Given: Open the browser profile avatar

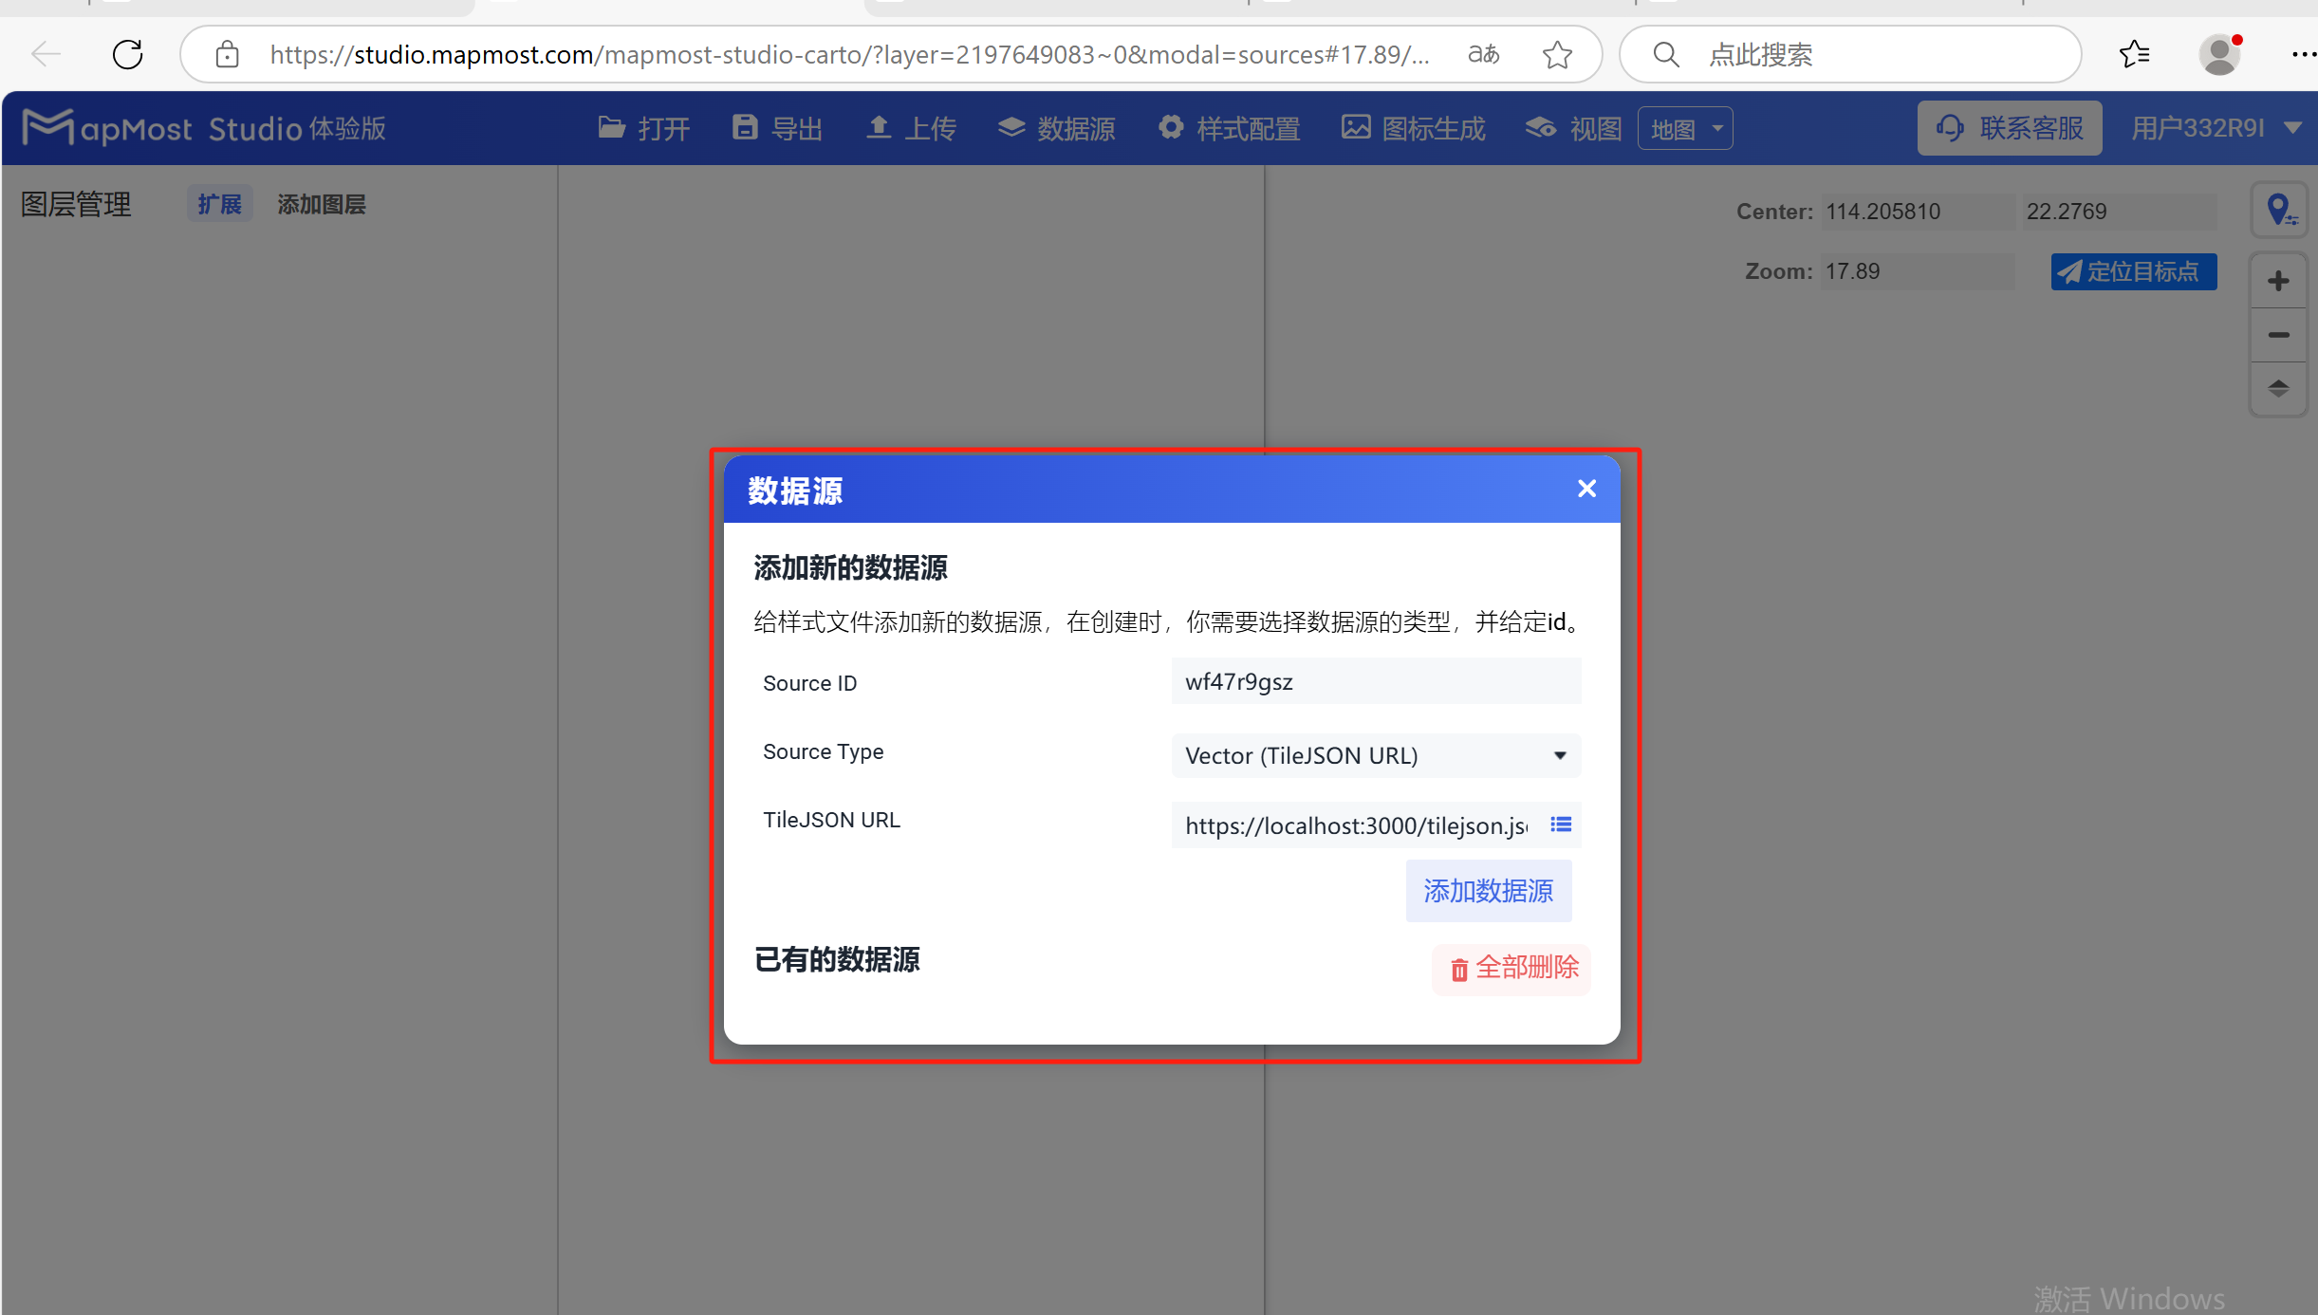Looking at the screenshot, I should coord(2219,54).
